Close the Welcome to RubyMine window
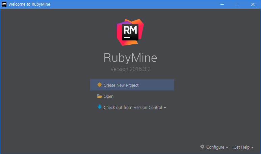This screenshot has width=261, height=154. (x=253, y=4)
